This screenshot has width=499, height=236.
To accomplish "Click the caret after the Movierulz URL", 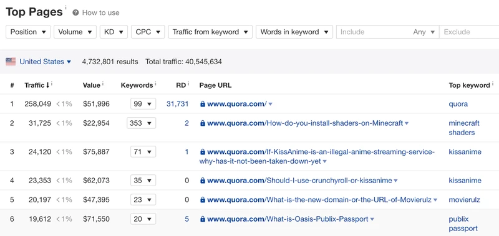I will tap(435, 200).
